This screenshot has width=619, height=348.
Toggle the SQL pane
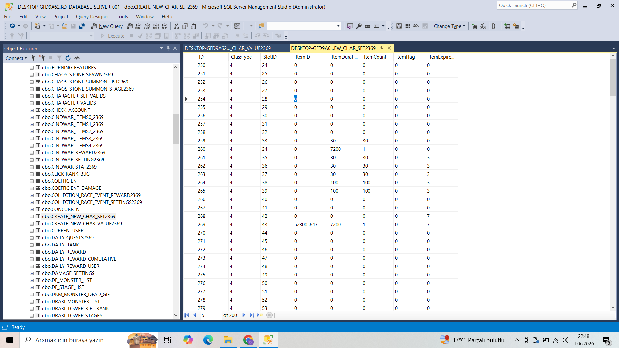pyautogui.click(x=416, y=26)
